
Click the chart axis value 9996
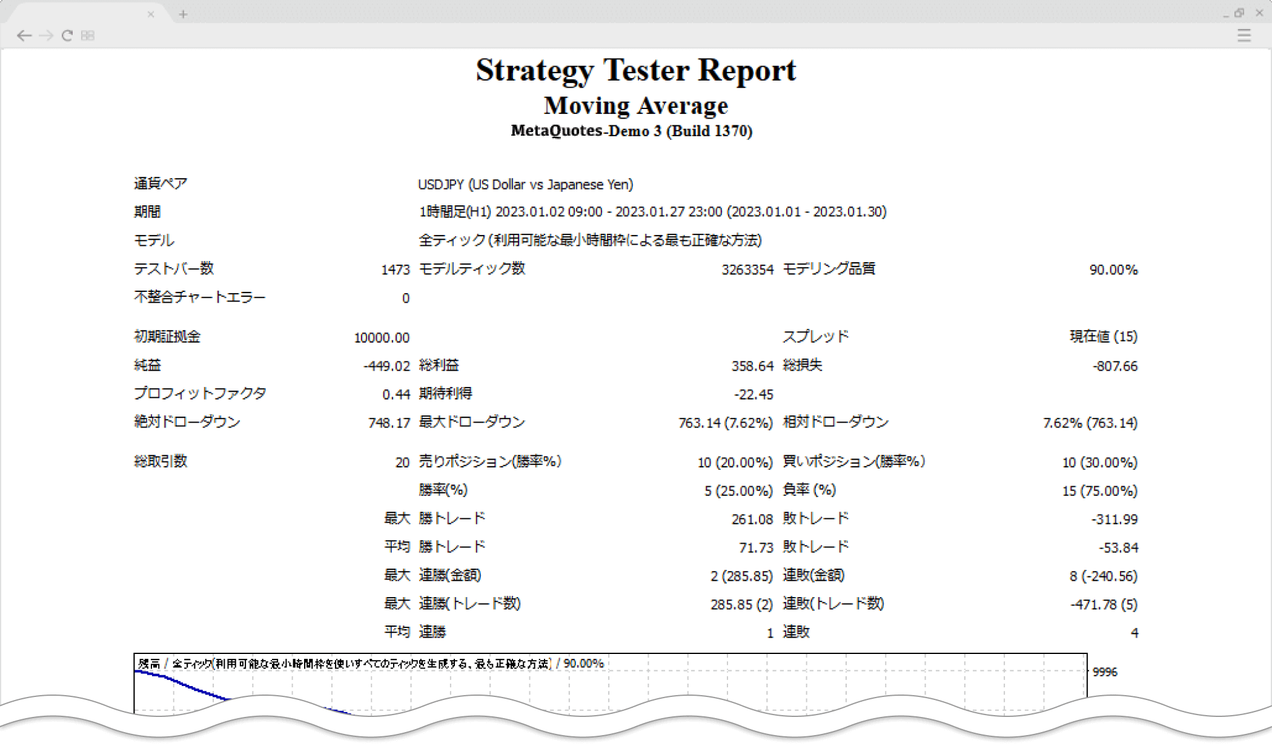point(1105,672)
